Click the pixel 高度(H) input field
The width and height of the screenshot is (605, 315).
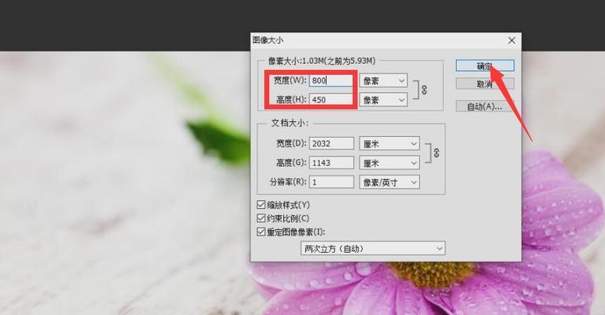(331, 99)
